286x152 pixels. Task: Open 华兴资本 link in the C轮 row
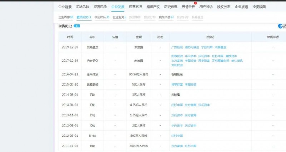[x=177, y=126]
